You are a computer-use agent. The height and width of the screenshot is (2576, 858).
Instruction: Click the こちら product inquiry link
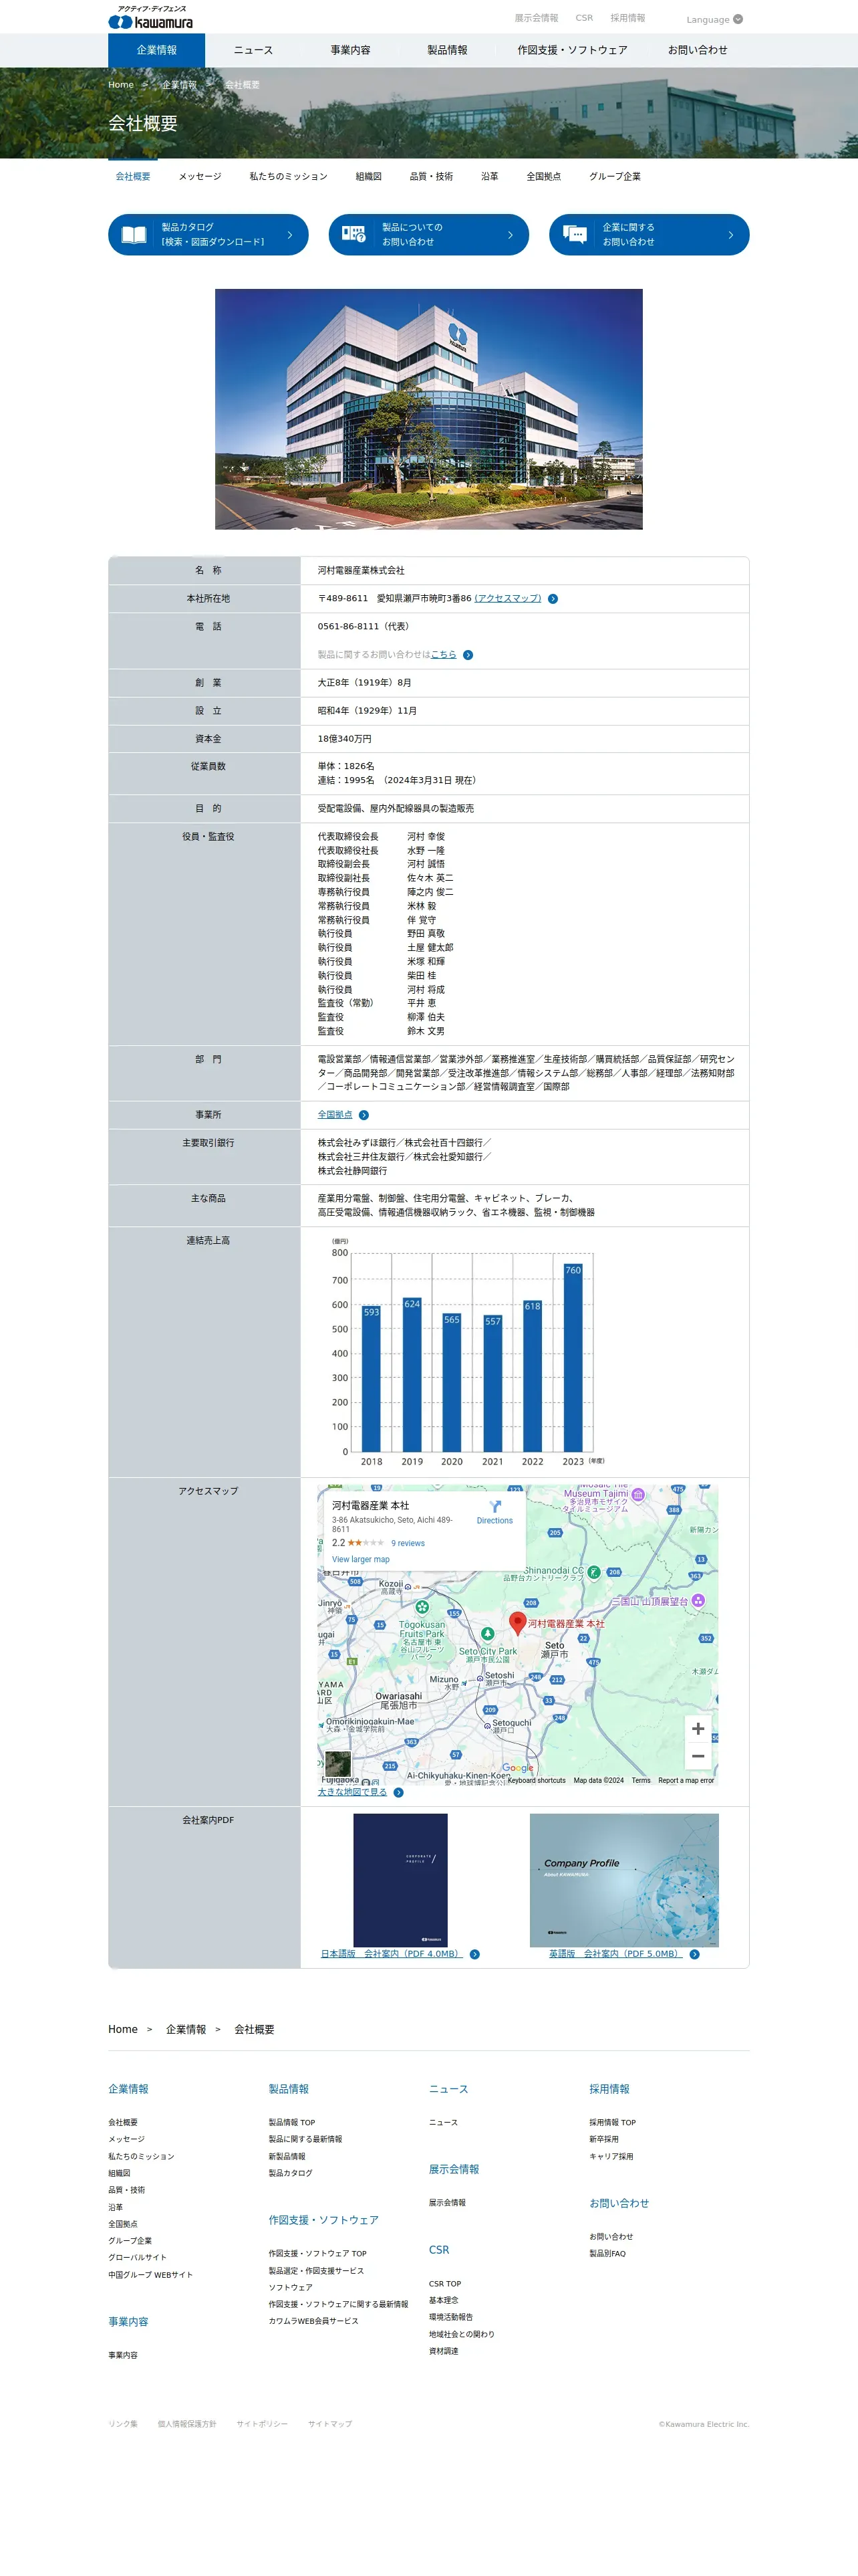click(444, 655)
